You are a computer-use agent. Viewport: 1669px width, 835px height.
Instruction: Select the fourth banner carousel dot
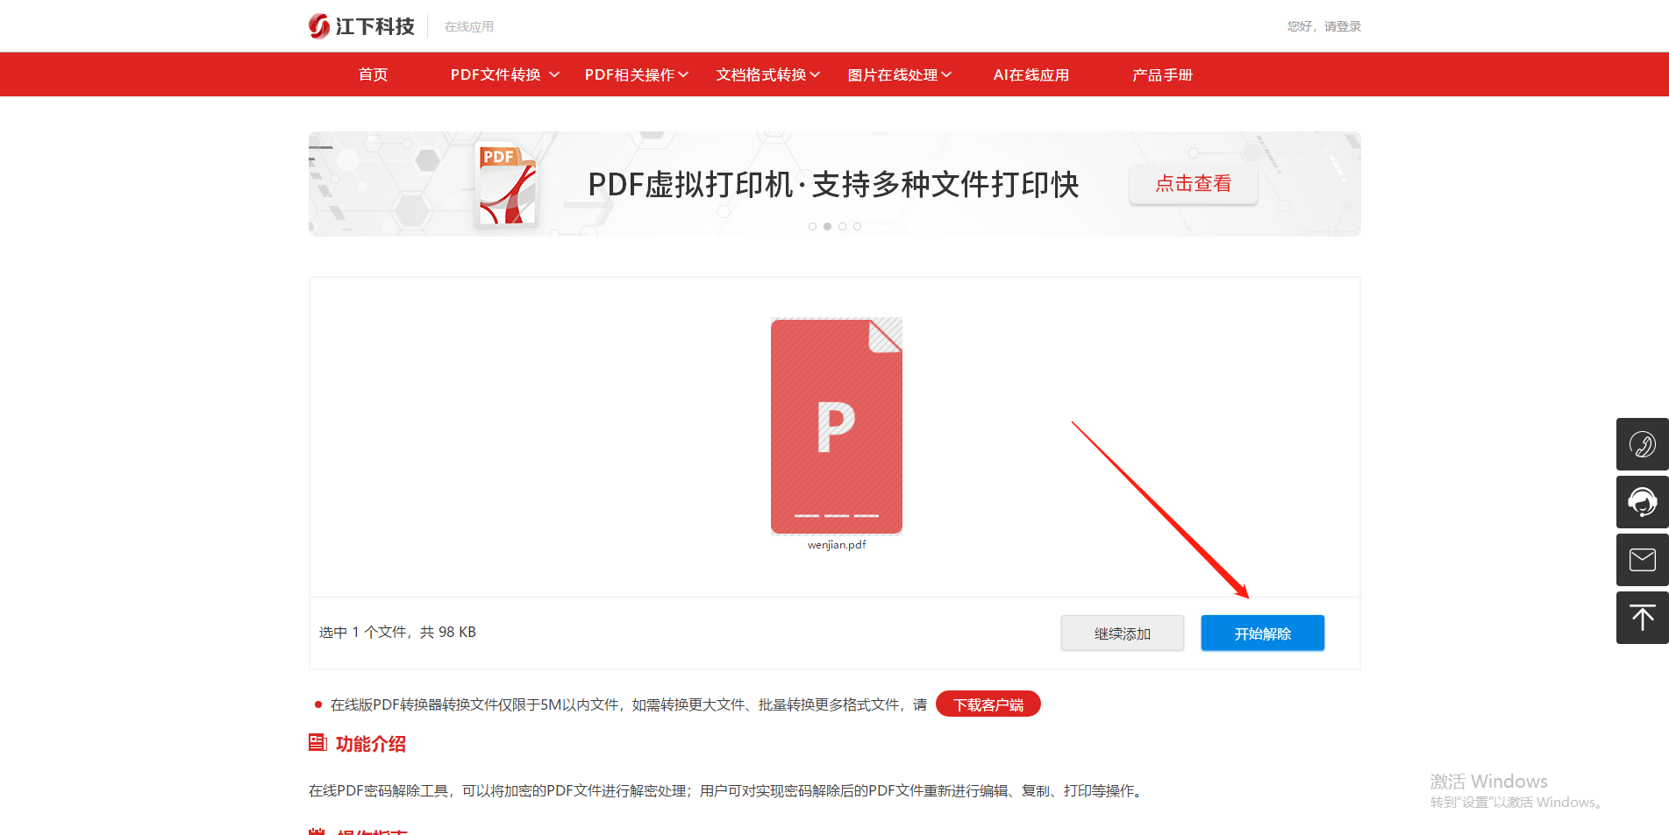(x=857, y=226)
